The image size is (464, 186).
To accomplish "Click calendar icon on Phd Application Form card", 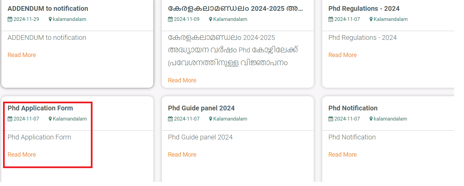I will [x=10, y=119].
